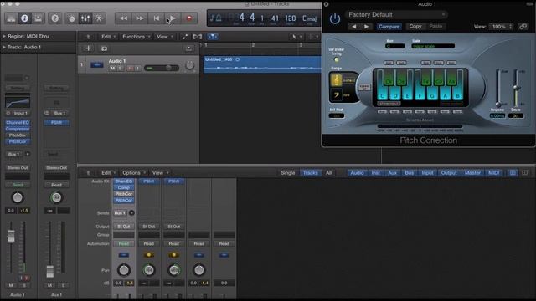Image resolution: width=536 pixels, height=301 pixels.
Task: Open the mixer Options menu
Action: [x=134, y=173]
